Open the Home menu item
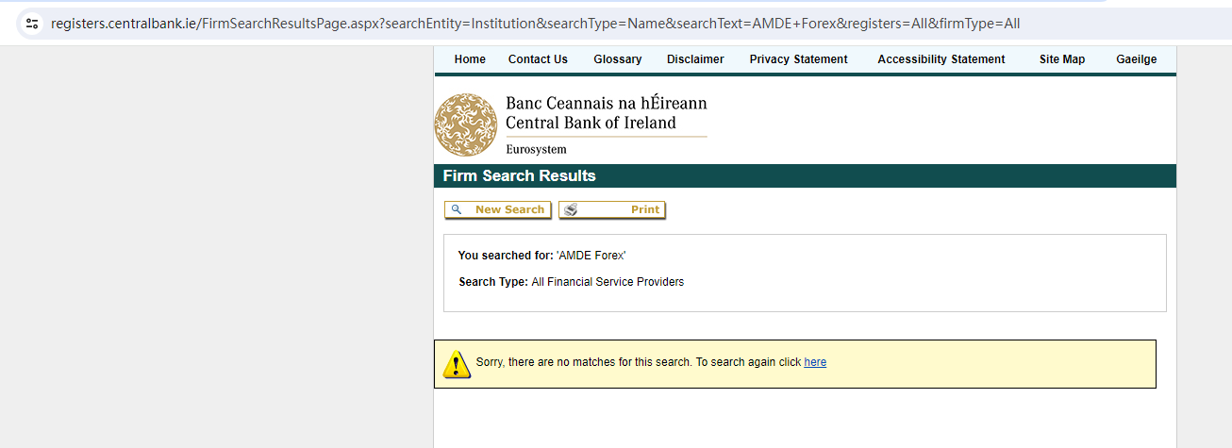Viewport: 1232px width, 448px height. pos(470,59)
